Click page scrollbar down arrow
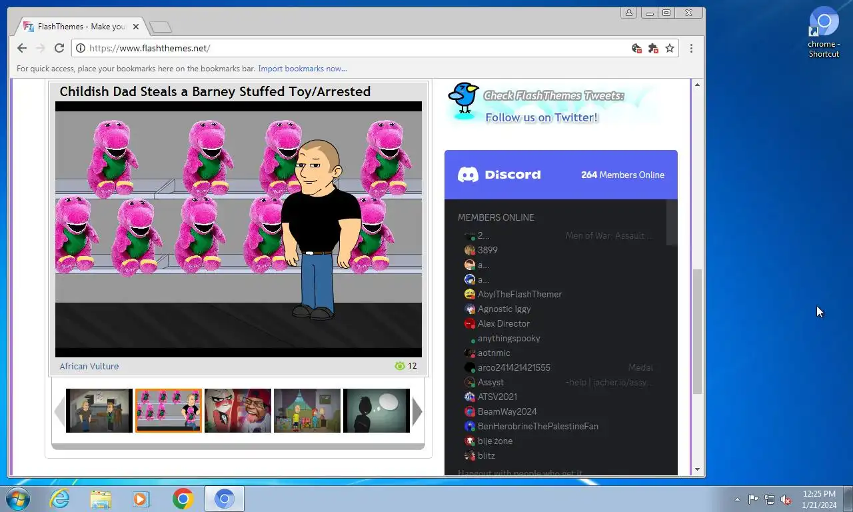This screenshot has width=853, height=512. pos(698,469)
